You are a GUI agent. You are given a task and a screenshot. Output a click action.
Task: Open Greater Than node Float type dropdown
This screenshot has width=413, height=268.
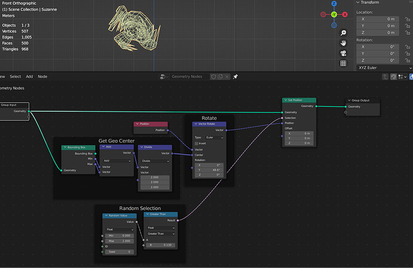pyautogui.click(x=160, y=228)
